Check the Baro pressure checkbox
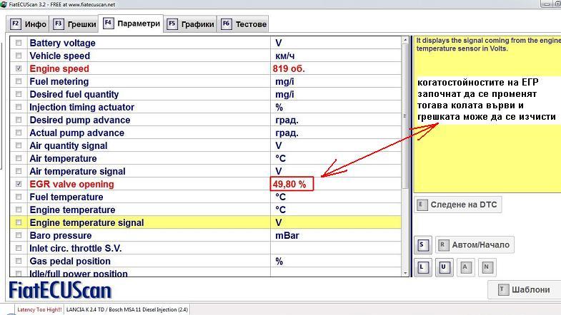 click(19, 236)
